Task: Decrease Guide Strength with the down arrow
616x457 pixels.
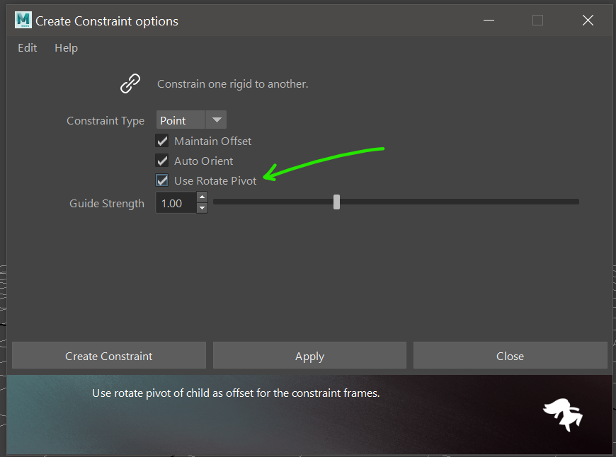Action: click(x=203, y=208)
